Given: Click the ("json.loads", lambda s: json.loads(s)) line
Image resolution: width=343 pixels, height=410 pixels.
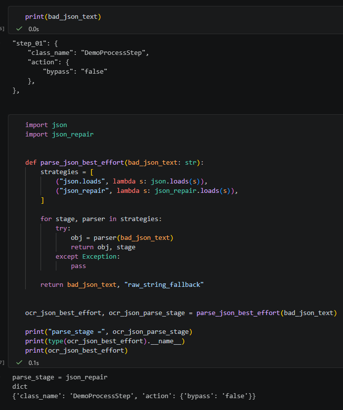Looking at the screenshot, I should 131,182.
